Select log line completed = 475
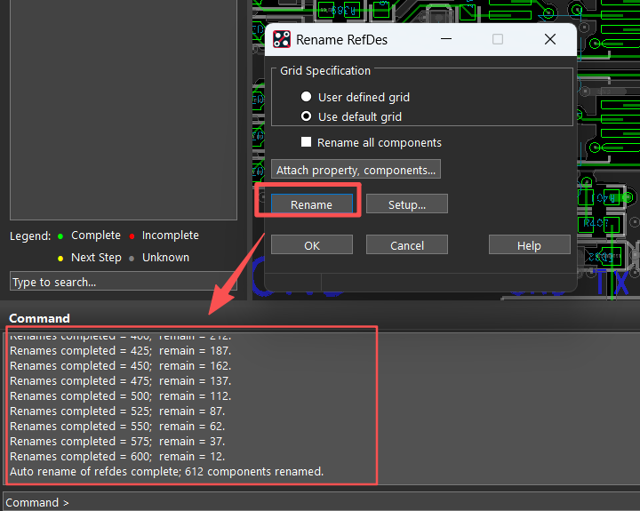The width and height of the screenshot is (640, 511). coord(120,380)
